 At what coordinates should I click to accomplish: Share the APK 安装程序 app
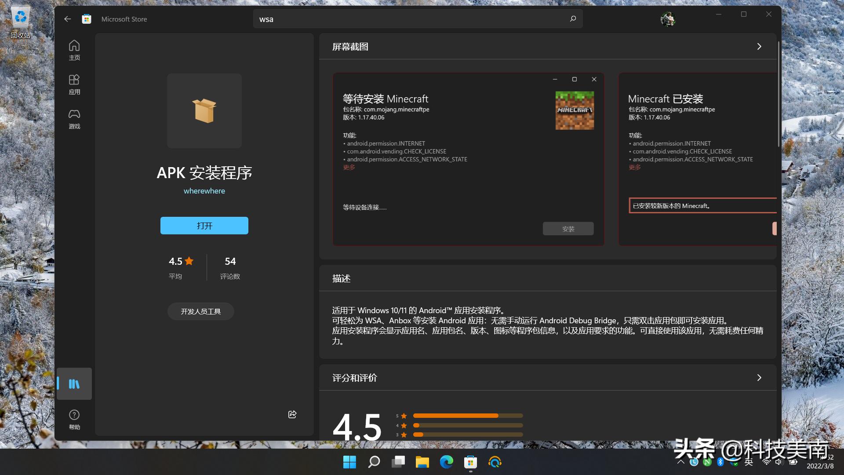click(292, 414)
